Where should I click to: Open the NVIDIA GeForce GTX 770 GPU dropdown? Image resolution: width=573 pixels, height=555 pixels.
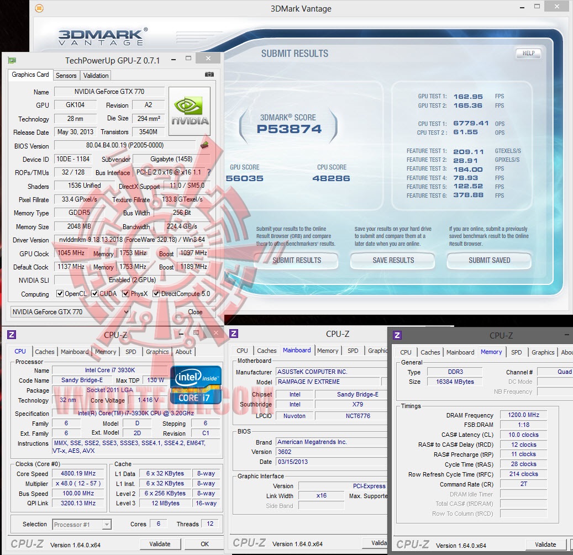pos(71,312)
